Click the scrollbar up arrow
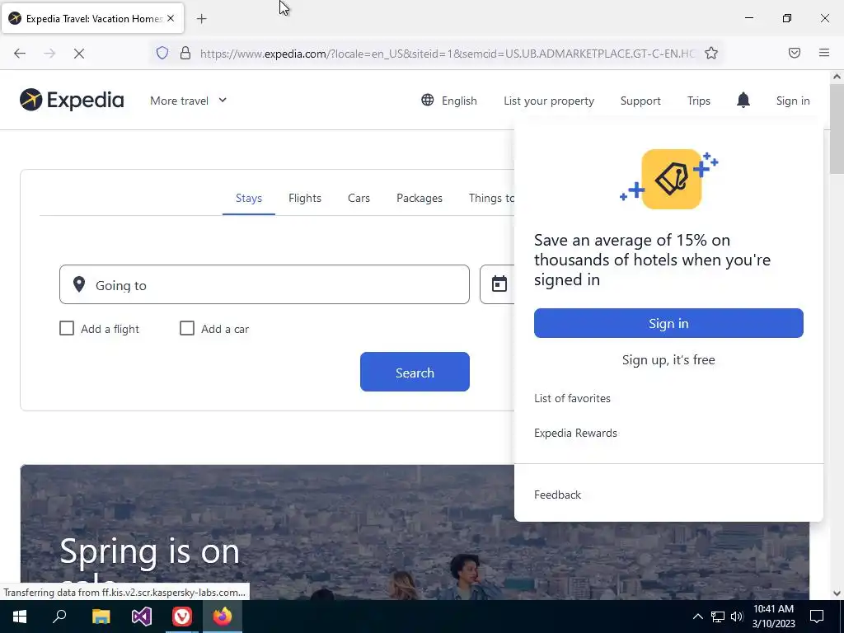This screenshot has width=844, height=633. tap(837, 77)
